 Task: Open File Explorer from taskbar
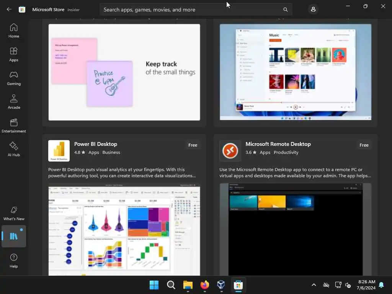(x=188, y=285)
